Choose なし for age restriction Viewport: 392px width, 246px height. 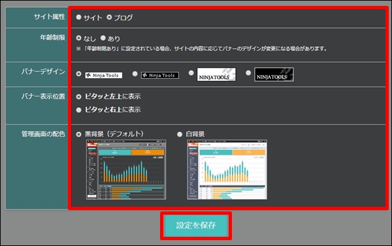coord(79,38)
